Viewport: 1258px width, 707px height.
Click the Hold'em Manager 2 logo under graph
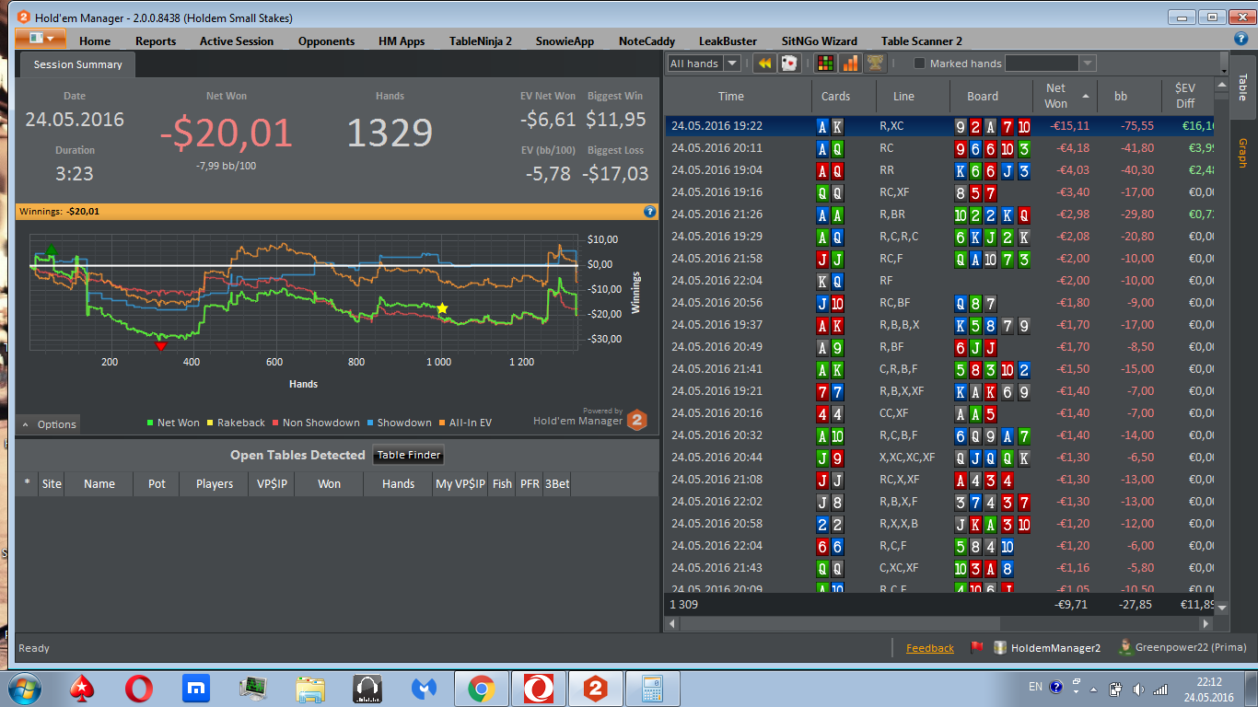(x=637, y=421)
